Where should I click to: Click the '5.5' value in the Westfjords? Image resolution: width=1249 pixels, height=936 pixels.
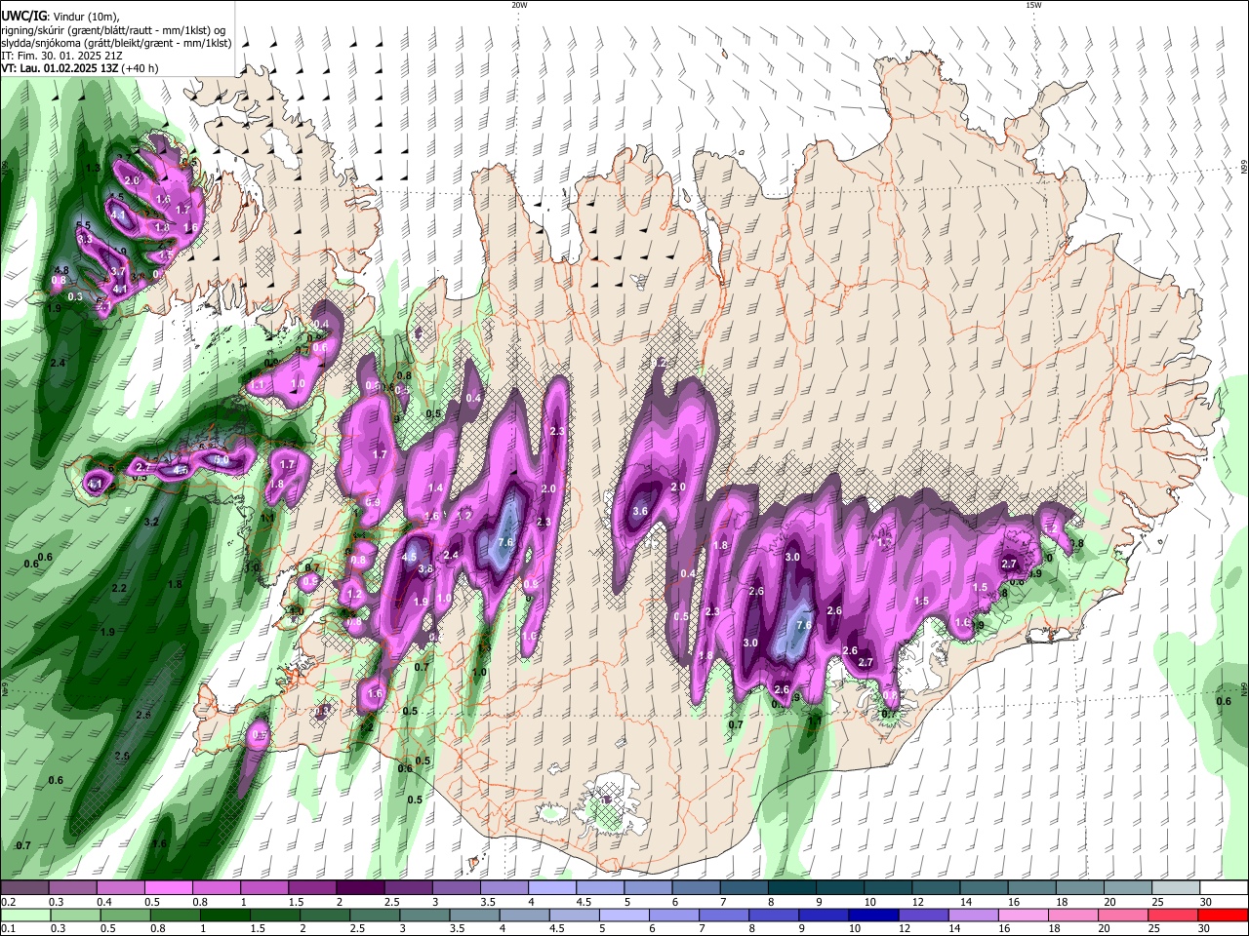pyautogui.click(x=83, y=226)
